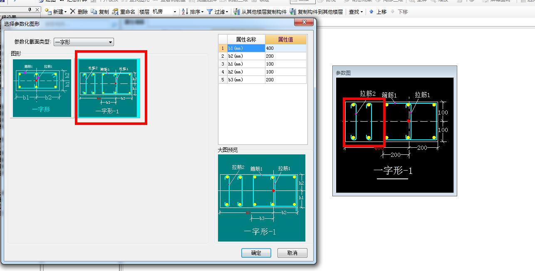Screen dimensions: 535x271
Task: Click the 删除 delete toolbar button
Action: (79, 12)
